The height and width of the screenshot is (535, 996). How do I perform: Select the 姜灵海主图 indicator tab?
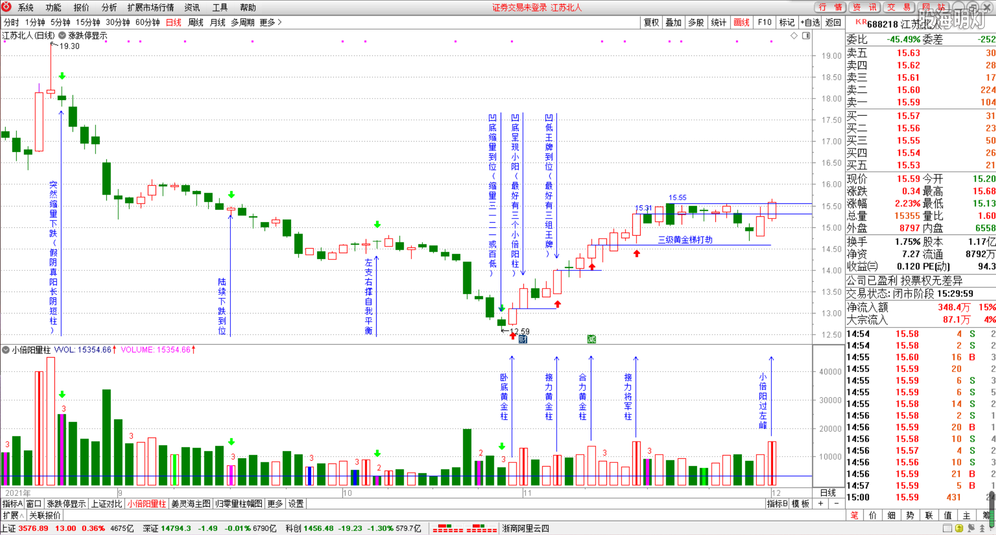(x=191, y=503)
